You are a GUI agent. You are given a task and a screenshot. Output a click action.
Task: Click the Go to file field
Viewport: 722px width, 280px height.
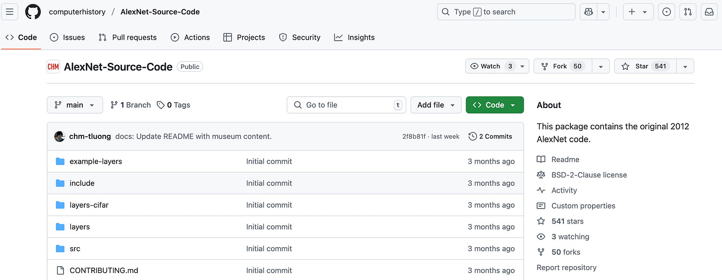[x=346, y=105]
